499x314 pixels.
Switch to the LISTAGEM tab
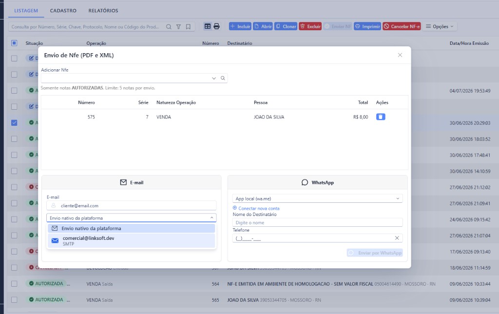pyautogui.click(x=26, y=11)
